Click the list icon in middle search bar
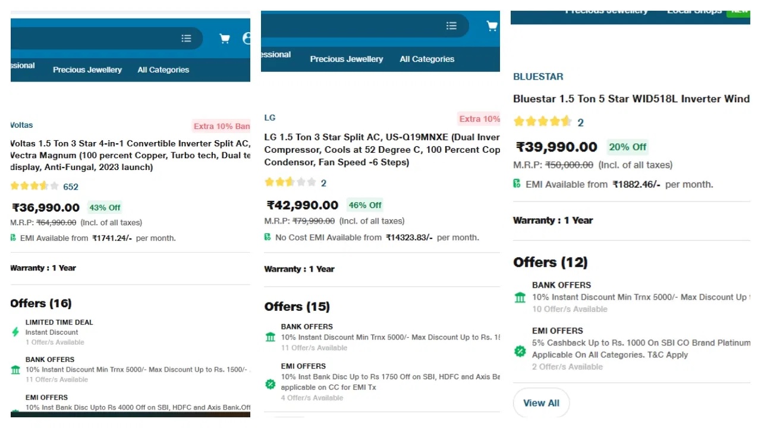 click(451, 26)
